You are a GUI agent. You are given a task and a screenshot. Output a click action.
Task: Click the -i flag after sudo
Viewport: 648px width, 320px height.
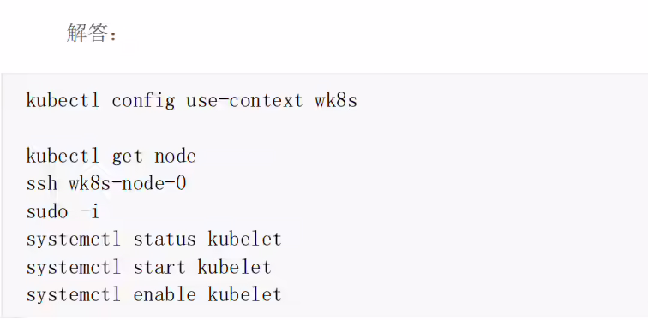pos(89,211)
